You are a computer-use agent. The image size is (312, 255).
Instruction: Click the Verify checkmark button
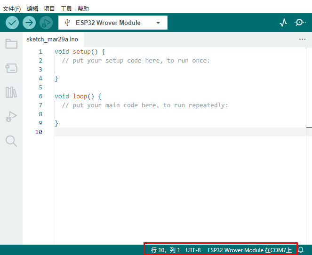pyautogui.click(x=12, y=23)
